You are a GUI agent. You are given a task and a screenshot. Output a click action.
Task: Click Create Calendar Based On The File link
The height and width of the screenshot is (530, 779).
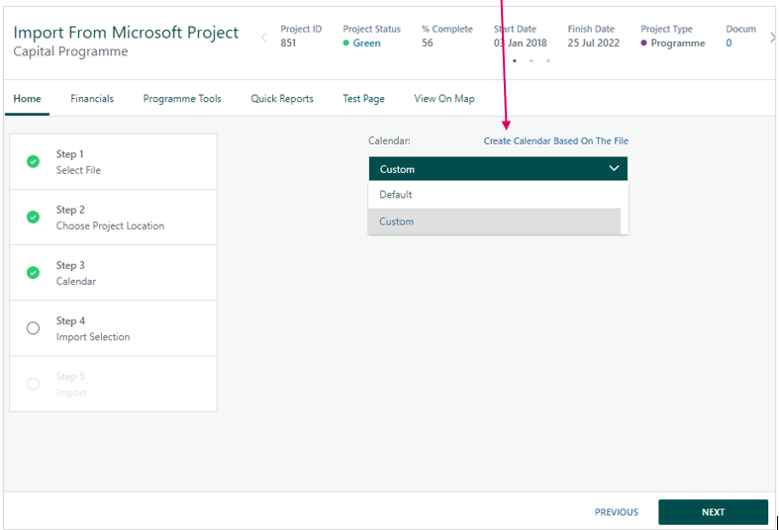[556, 141]
